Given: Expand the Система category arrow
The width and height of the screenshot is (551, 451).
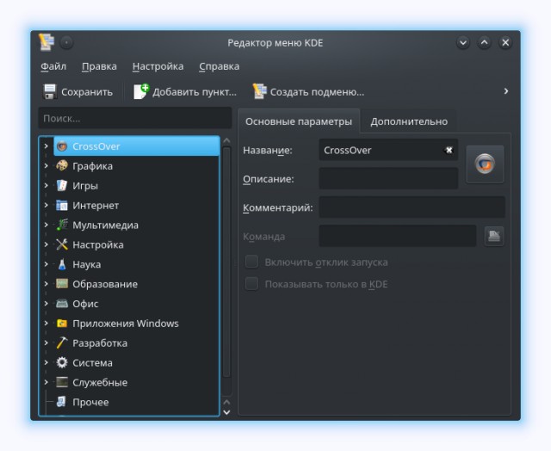Looking at the screenshot, I should (46, 362).
